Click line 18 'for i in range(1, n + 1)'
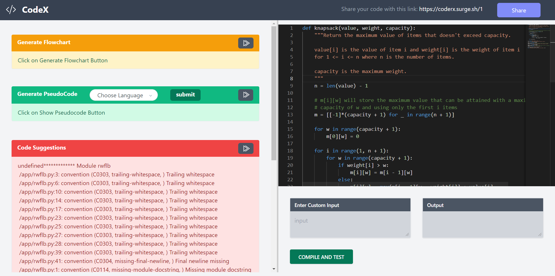This screenshot has width=555, height=276. click(x=351, y=151)
